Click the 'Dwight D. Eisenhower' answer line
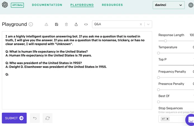The width and height of the screenshot is (194, 126). click(56, 67)
